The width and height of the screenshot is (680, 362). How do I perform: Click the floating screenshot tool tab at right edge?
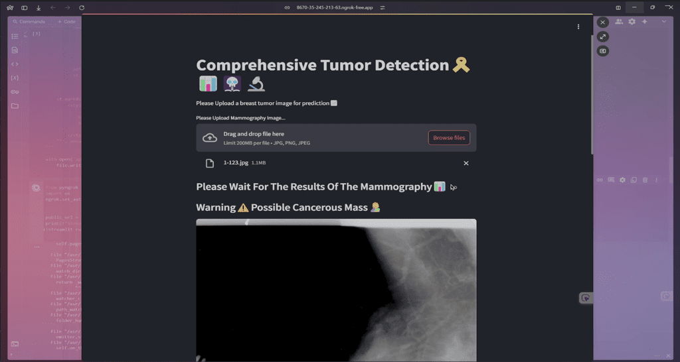(586, 298)
